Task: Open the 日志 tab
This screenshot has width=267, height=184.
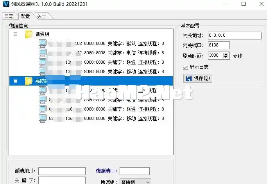Action: click(9, 16)
